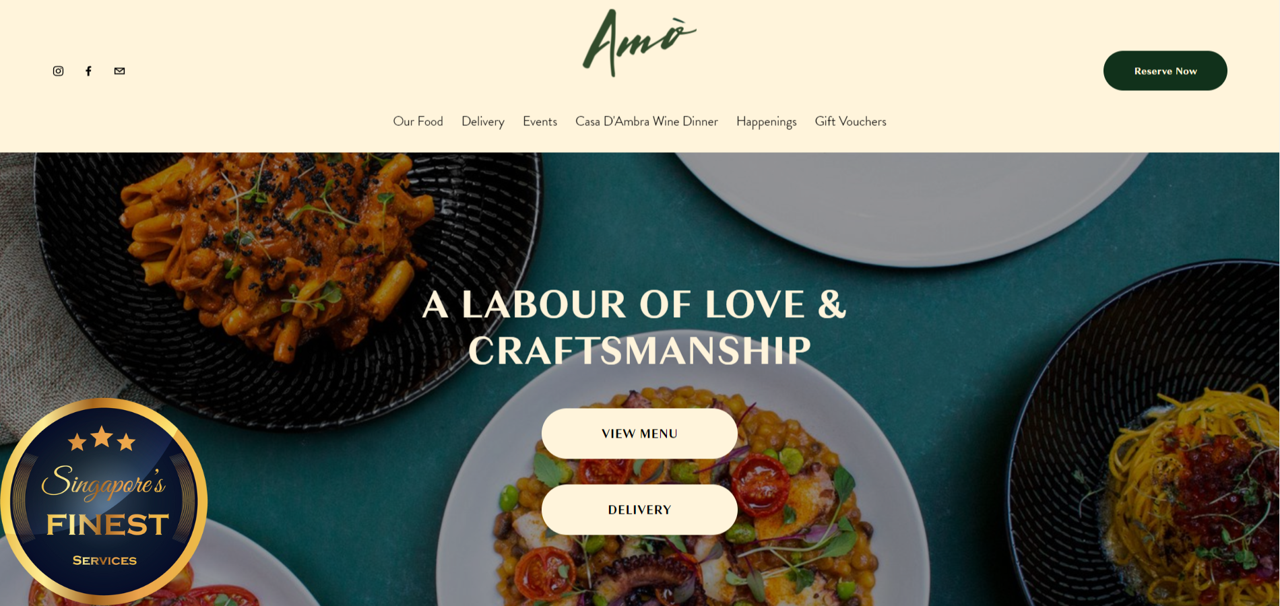Click the white DELIVERY button

point(639,510)
